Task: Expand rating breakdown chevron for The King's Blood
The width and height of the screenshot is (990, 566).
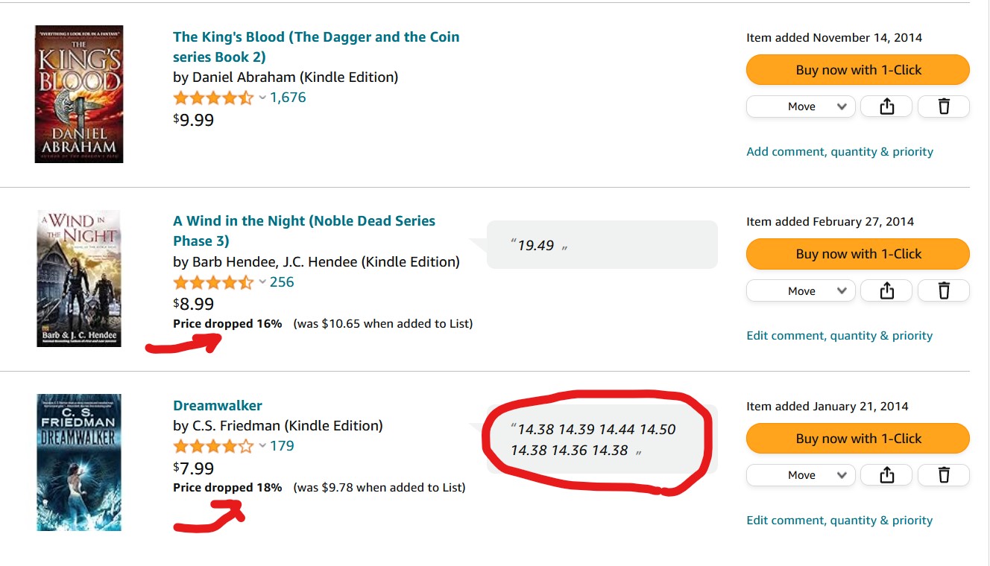Action: (x=262, y=98)
